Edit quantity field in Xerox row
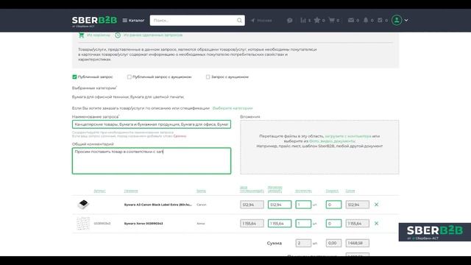This screenshot has width=471, height=265. 303,224
